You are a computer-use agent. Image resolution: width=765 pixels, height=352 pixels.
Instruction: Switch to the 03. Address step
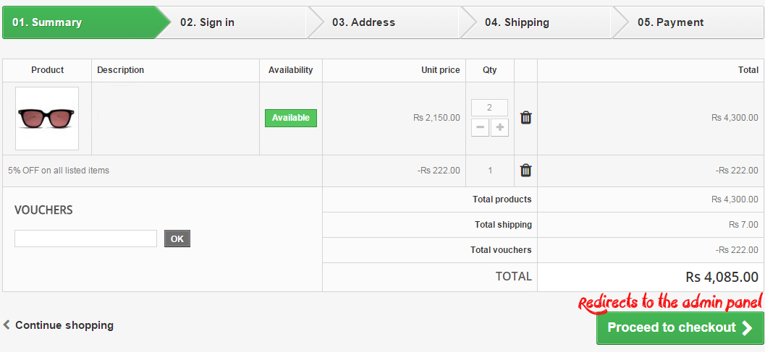pyautogui.click(x=364, y=22)
